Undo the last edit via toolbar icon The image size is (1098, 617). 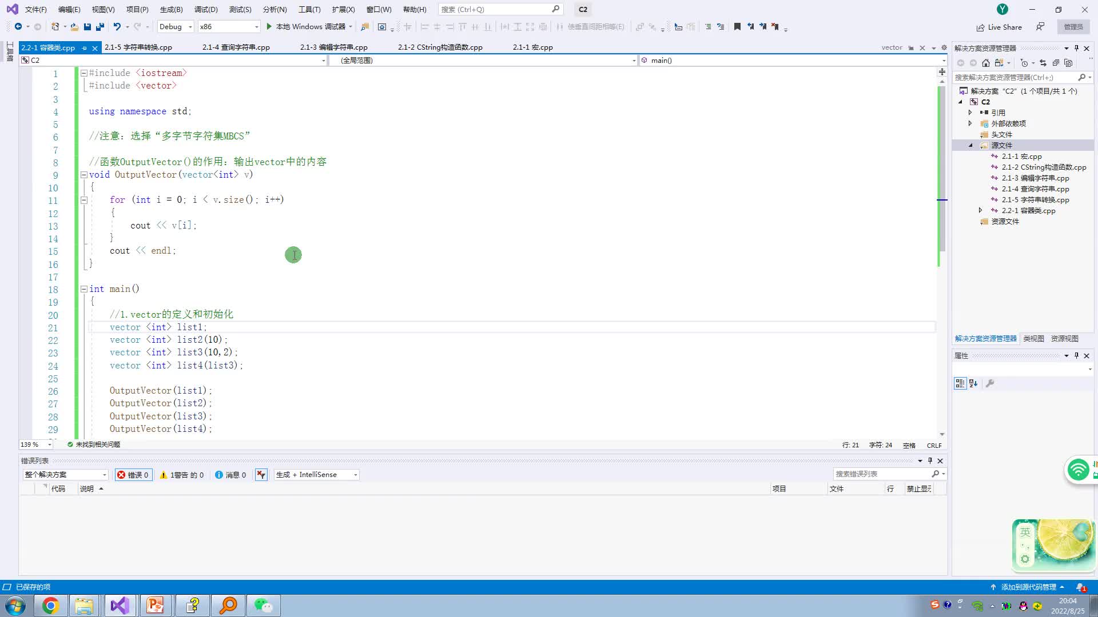coord(117,26)
